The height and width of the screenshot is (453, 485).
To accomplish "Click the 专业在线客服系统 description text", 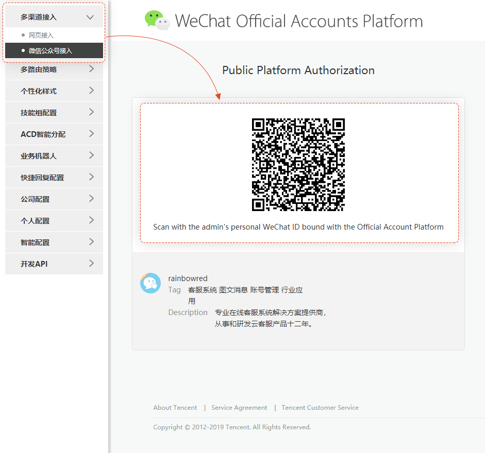I will tap(271, 318).
